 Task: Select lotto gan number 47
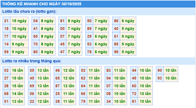[x=62, y=52]
